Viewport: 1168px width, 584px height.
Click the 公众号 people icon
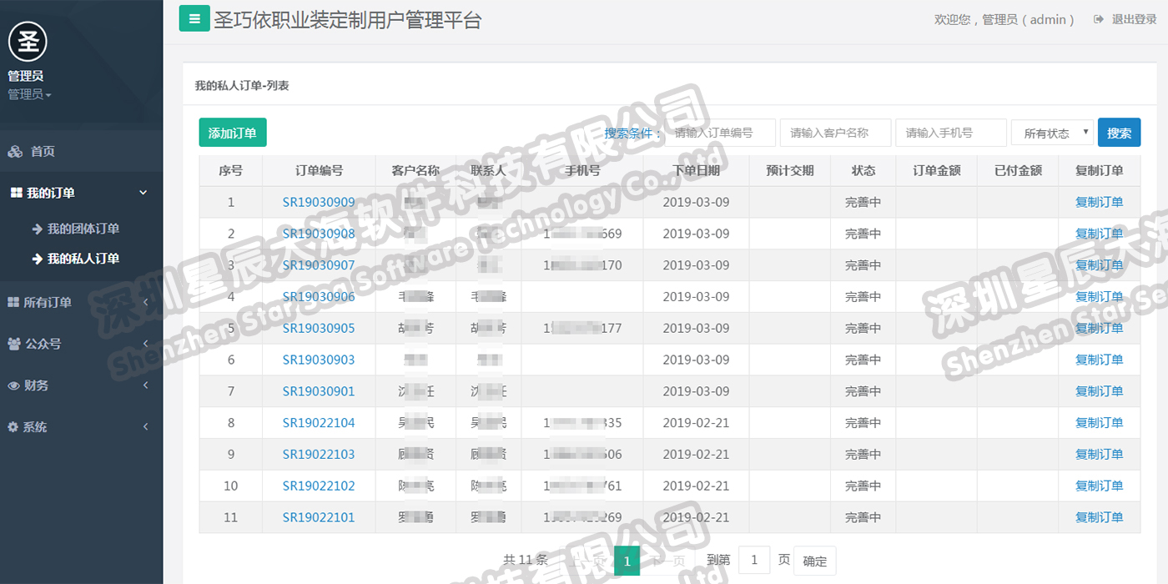pos(14,344)
